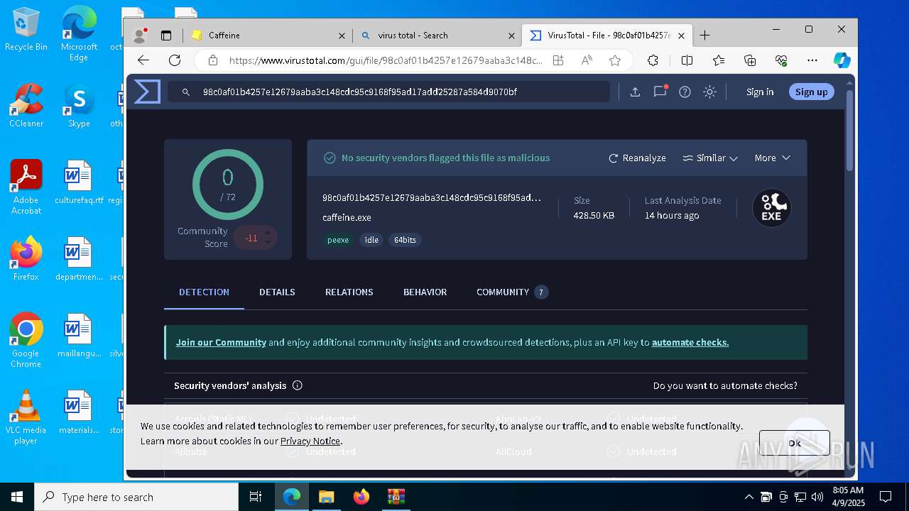Image resolution: width=909 pixels, height=511 pixels.
Task: Close the Caffeine tab
Action: coord(342,35)
